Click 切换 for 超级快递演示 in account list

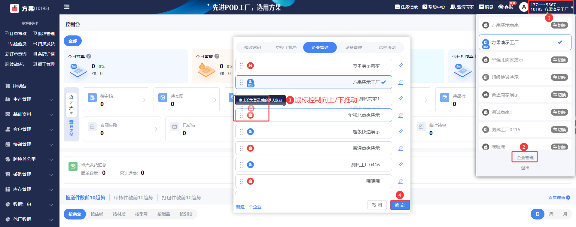[x=559, y=77]
